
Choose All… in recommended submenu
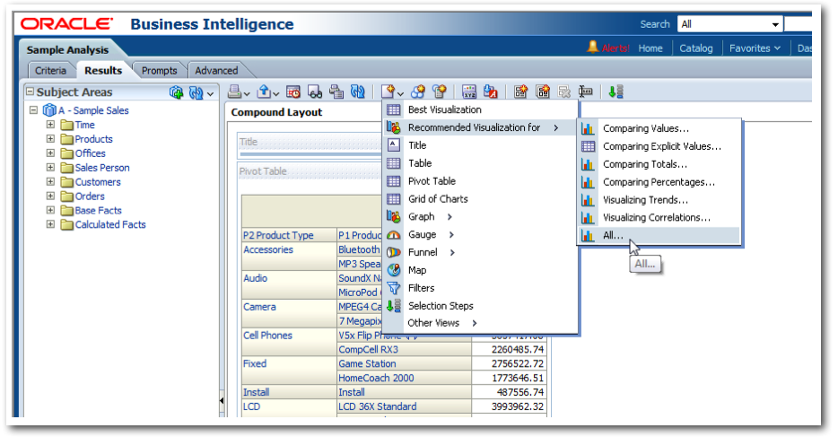(x=659, y=235)
